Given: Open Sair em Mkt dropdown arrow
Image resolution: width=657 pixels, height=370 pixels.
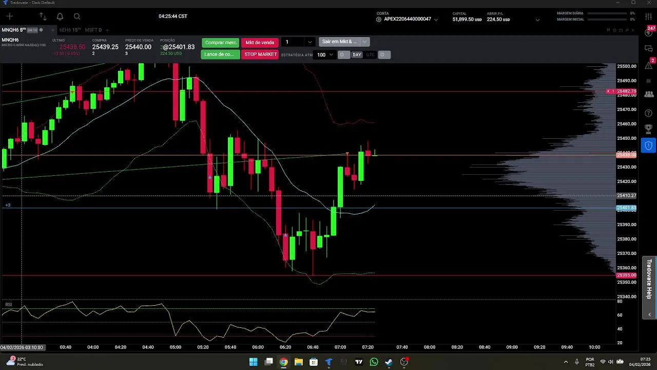Looking at the screenshot, I should [364, 42].
